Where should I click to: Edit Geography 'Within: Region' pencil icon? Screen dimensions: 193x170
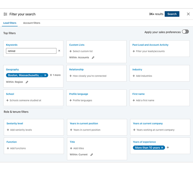click(x=27, y=82)
